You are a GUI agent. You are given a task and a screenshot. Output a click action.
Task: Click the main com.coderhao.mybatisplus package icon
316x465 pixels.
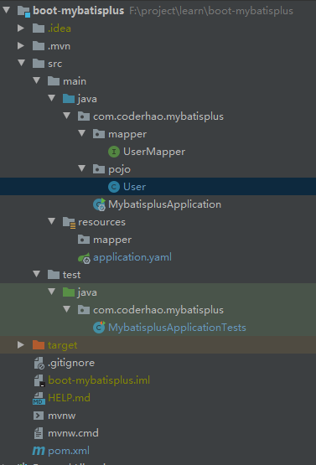(x=84, y=116)
